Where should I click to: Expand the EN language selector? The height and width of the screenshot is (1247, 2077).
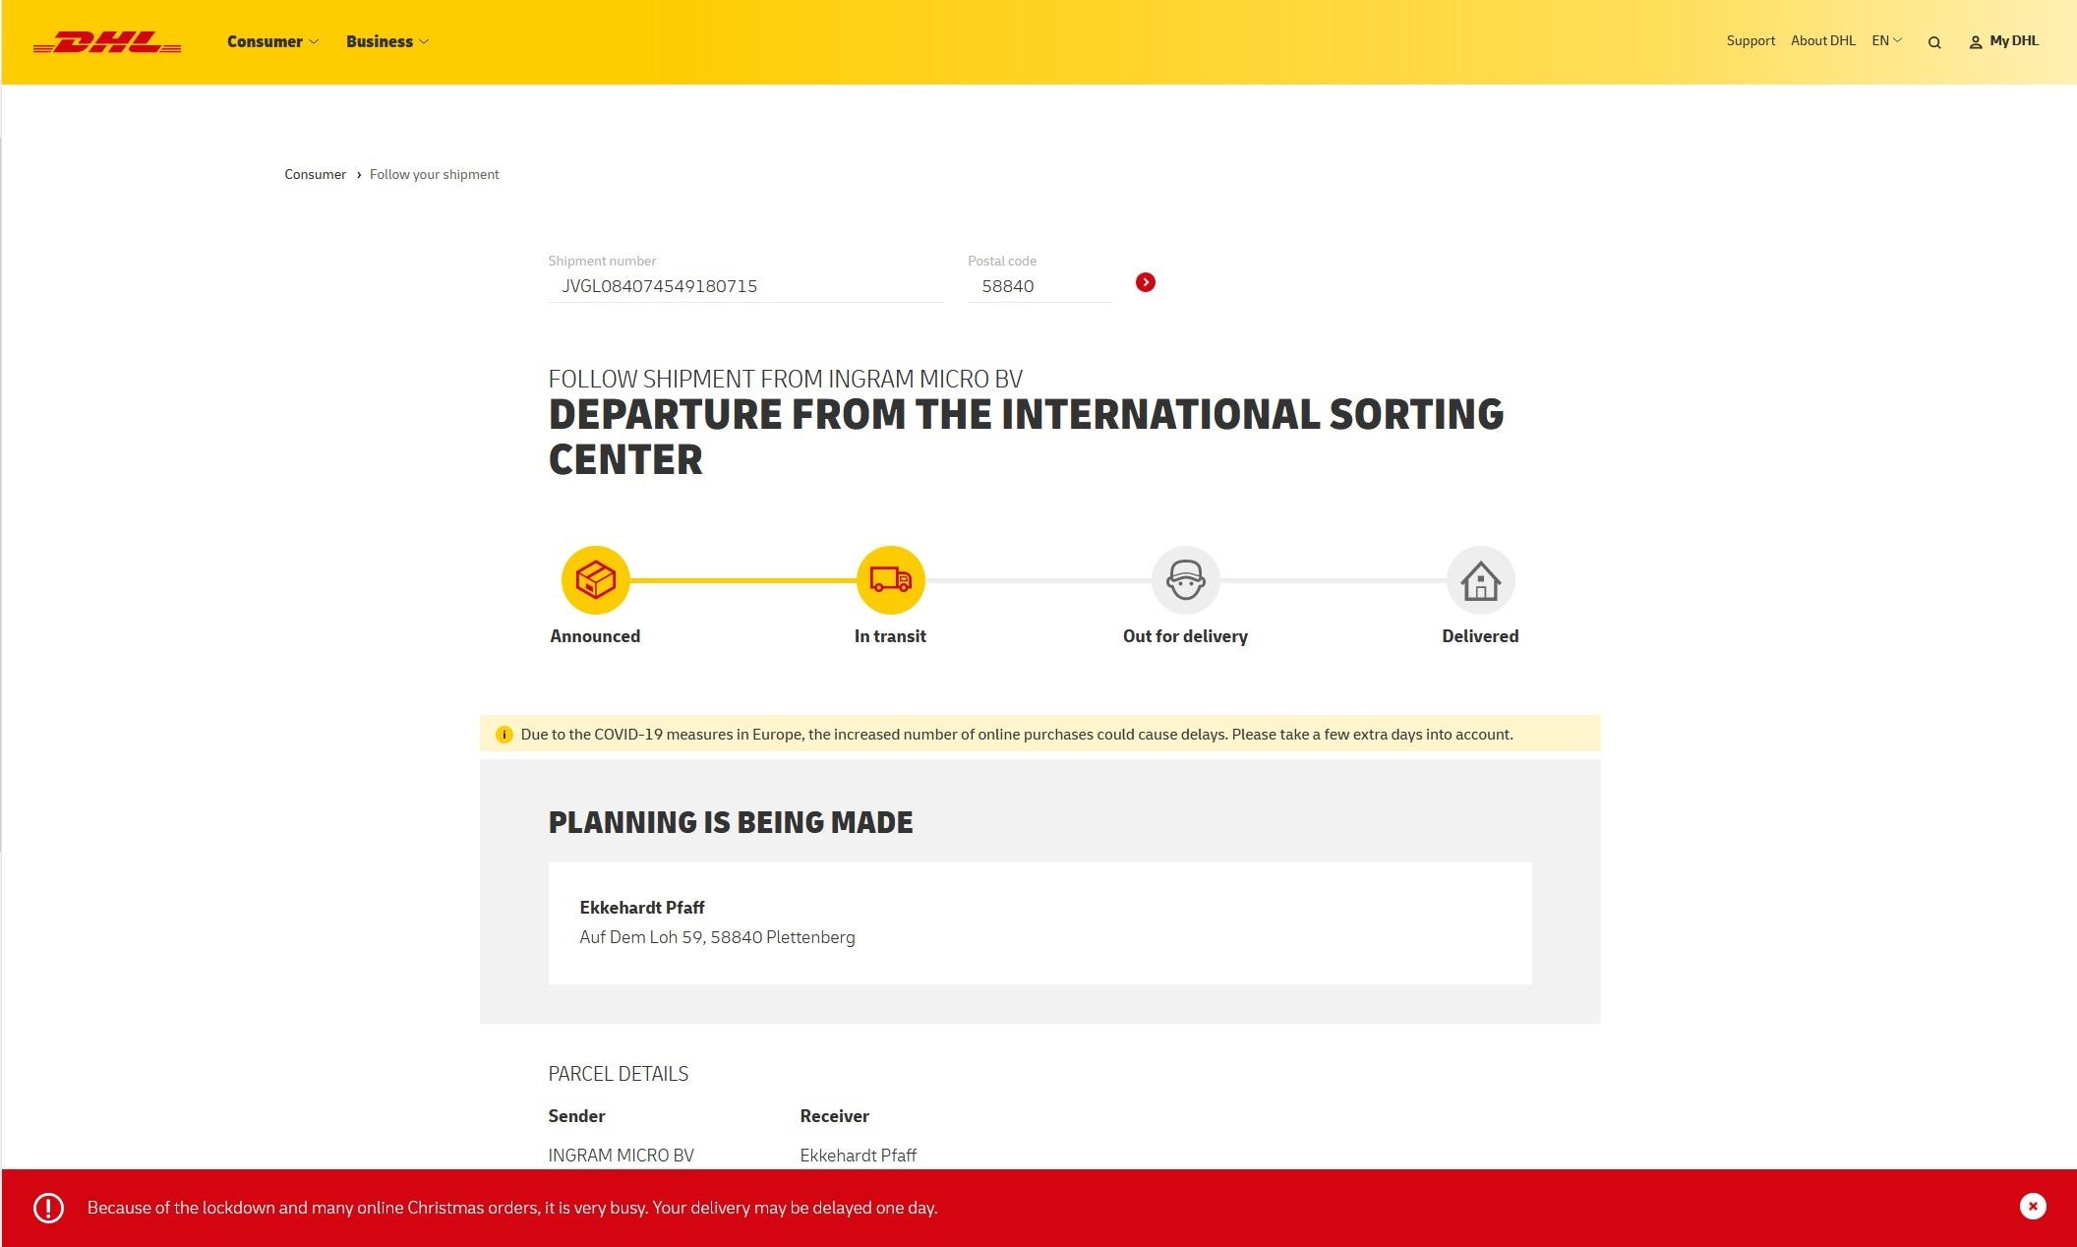click(x=1886, y=40)
